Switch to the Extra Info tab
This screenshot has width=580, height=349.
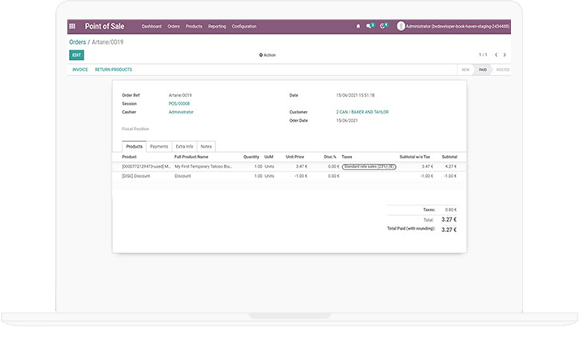[184, 146]
